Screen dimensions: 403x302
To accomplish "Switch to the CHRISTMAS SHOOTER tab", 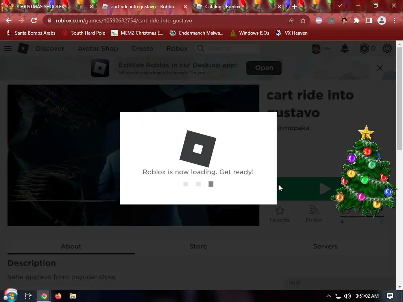I will tap(49, 7).
